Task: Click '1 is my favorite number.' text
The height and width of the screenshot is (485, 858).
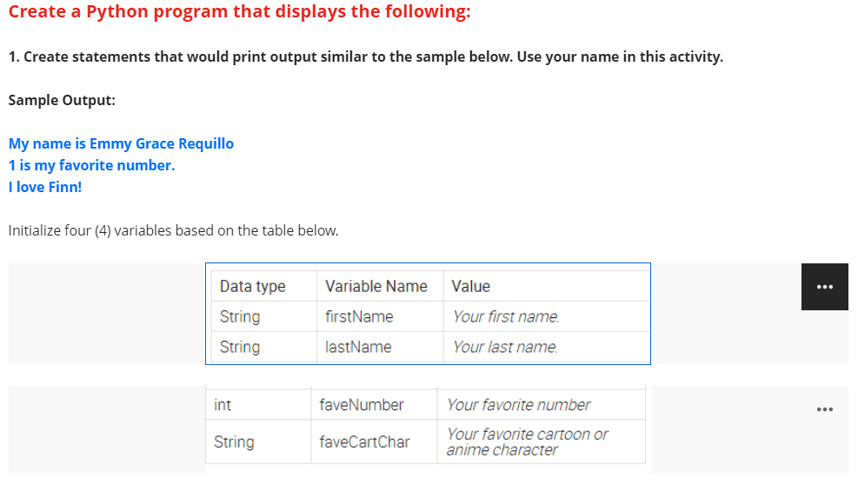Action: coord(91,165)
